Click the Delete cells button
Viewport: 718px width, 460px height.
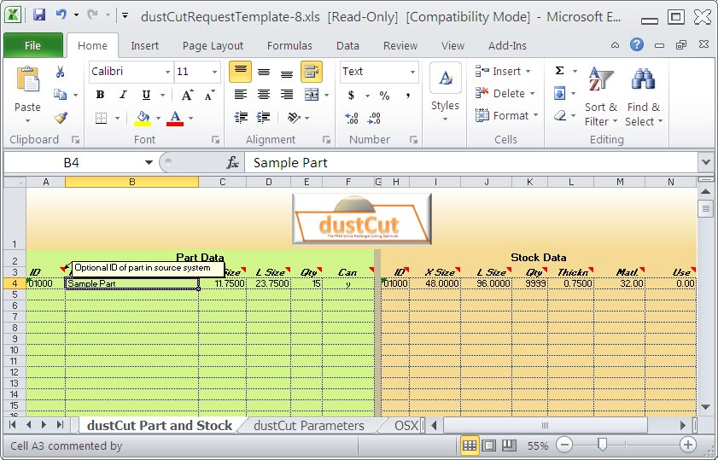coord(505,93)
